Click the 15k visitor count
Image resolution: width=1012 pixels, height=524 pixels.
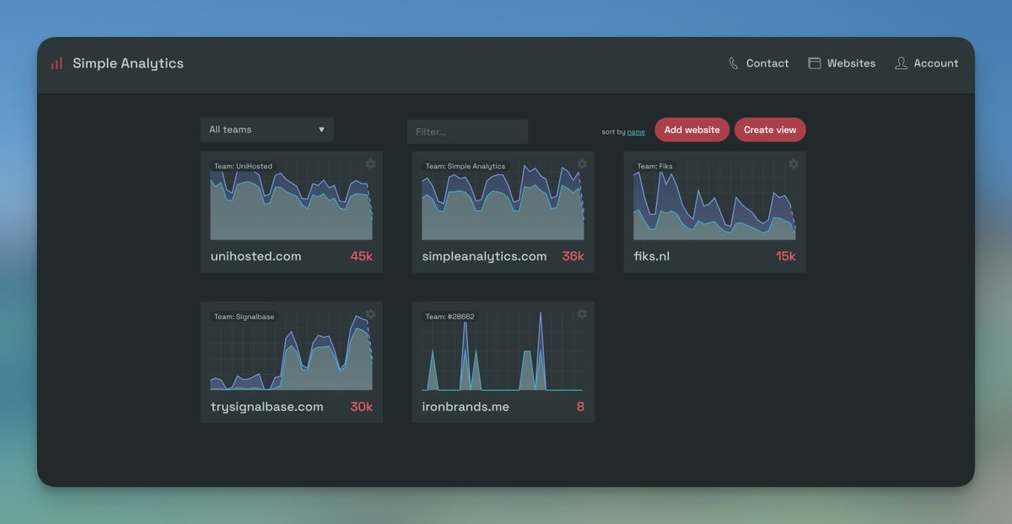pyautogui.click(x=786, y=256)
